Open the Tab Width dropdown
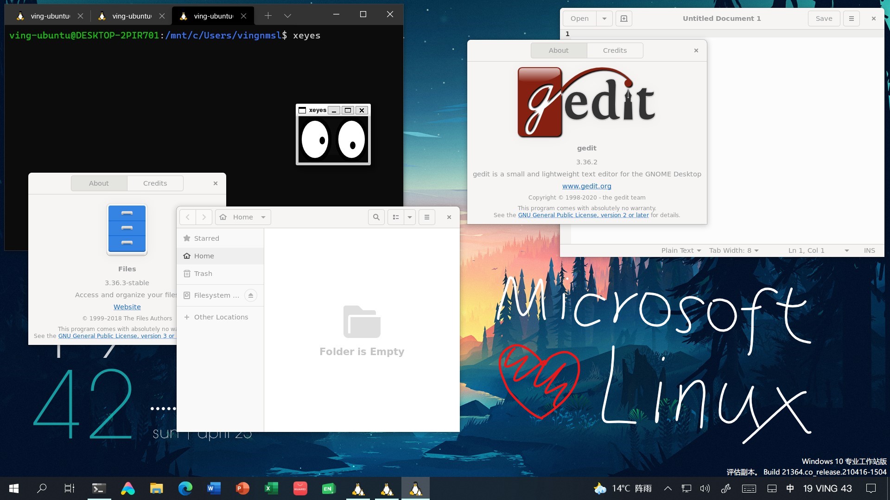The width and height of the screenshot is (890, 500). point(733,250)
